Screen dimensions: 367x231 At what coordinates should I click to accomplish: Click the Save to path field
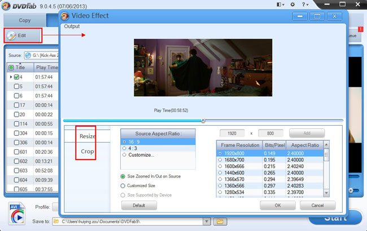point(128,221)
